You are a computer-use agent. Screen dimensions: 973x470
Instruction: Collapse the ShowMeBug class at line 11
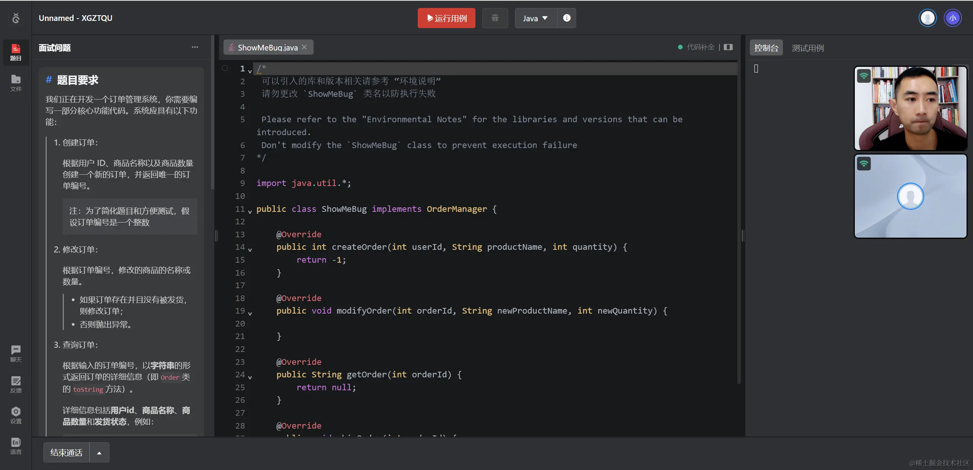250,211
